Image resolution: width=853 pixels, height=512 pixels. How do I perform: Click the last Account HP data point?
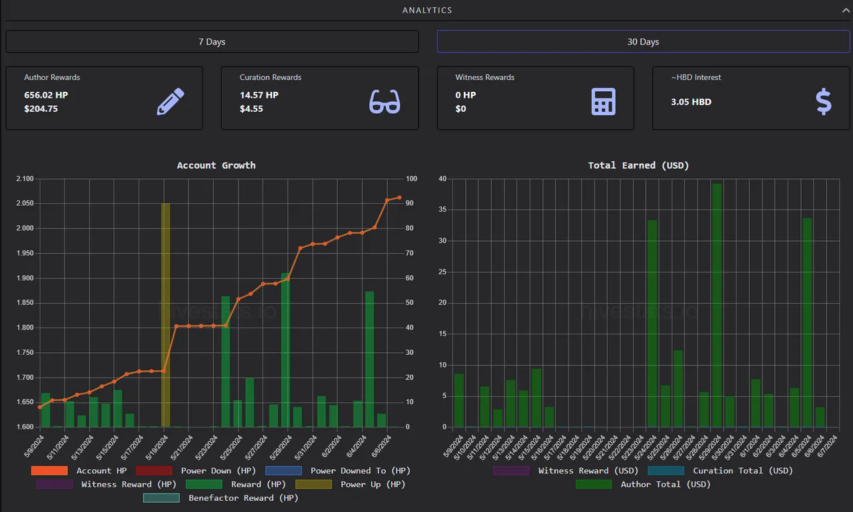coord(399,197)
